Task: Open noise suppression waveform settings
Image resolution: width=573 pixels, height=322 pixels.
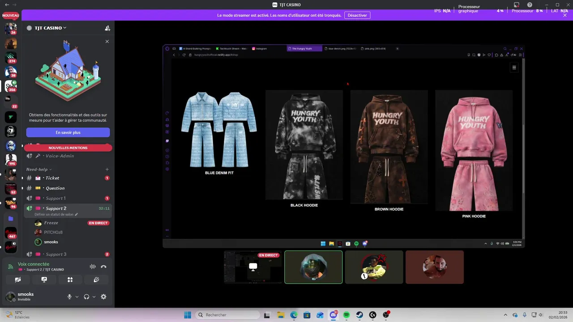Action: 93,267
